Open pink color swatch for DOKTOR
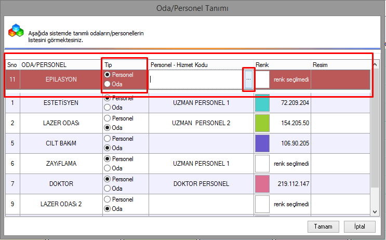The height and width of the screenshot is (240, 386). [x=262, y=184]
